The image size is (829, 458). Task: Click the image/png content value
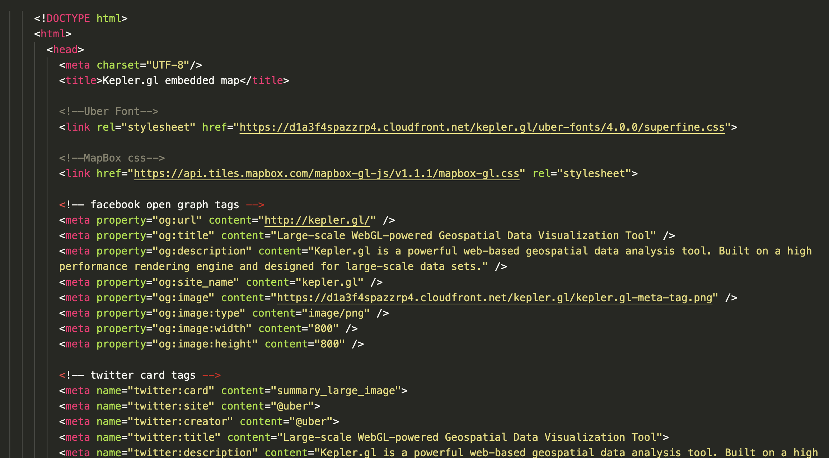(x=336, y=313)
